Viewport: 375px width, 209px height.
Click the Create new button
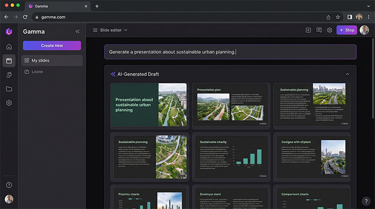click(52, 45)
